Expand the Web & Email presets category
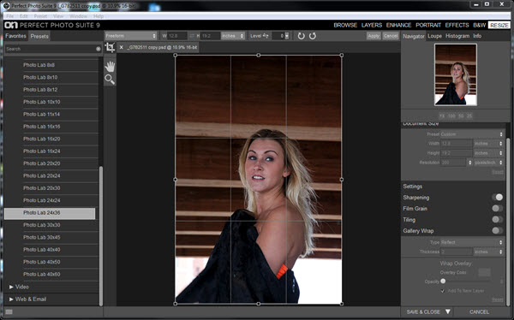The image size is (514, 320). (x=11, y=299)
